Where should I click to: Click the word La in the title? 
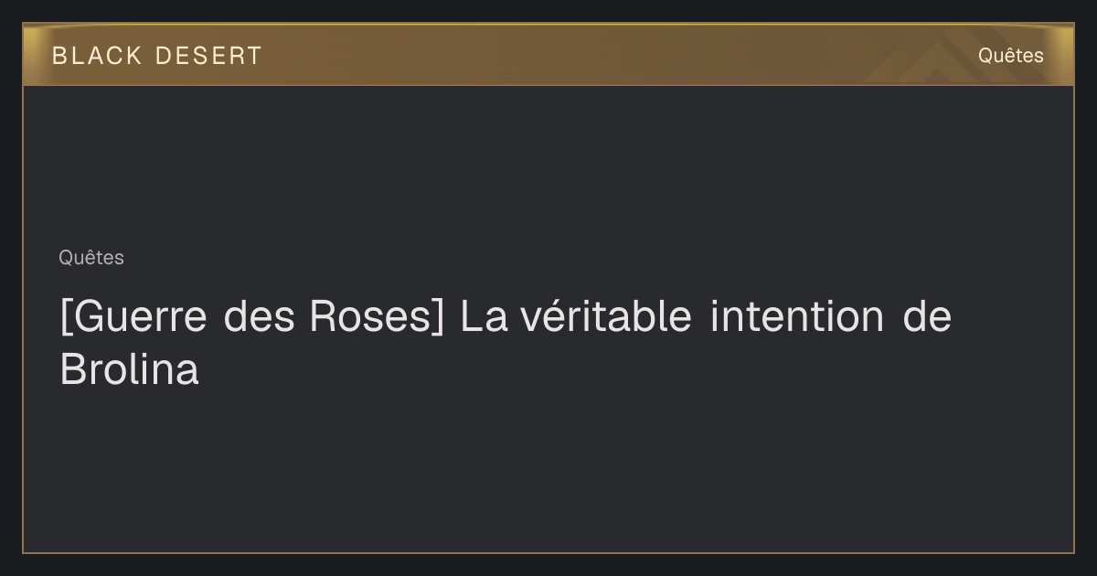[x=484, y=317]
